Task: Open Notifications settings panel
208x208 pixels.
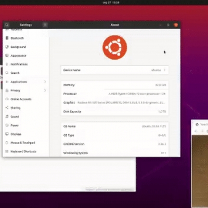Action: [x=26, y=64]
